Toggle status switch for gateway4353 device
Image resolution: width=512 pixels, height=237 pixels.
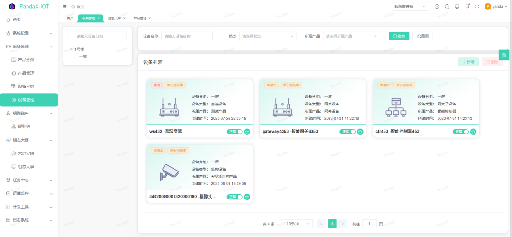[x=347, y=132]
